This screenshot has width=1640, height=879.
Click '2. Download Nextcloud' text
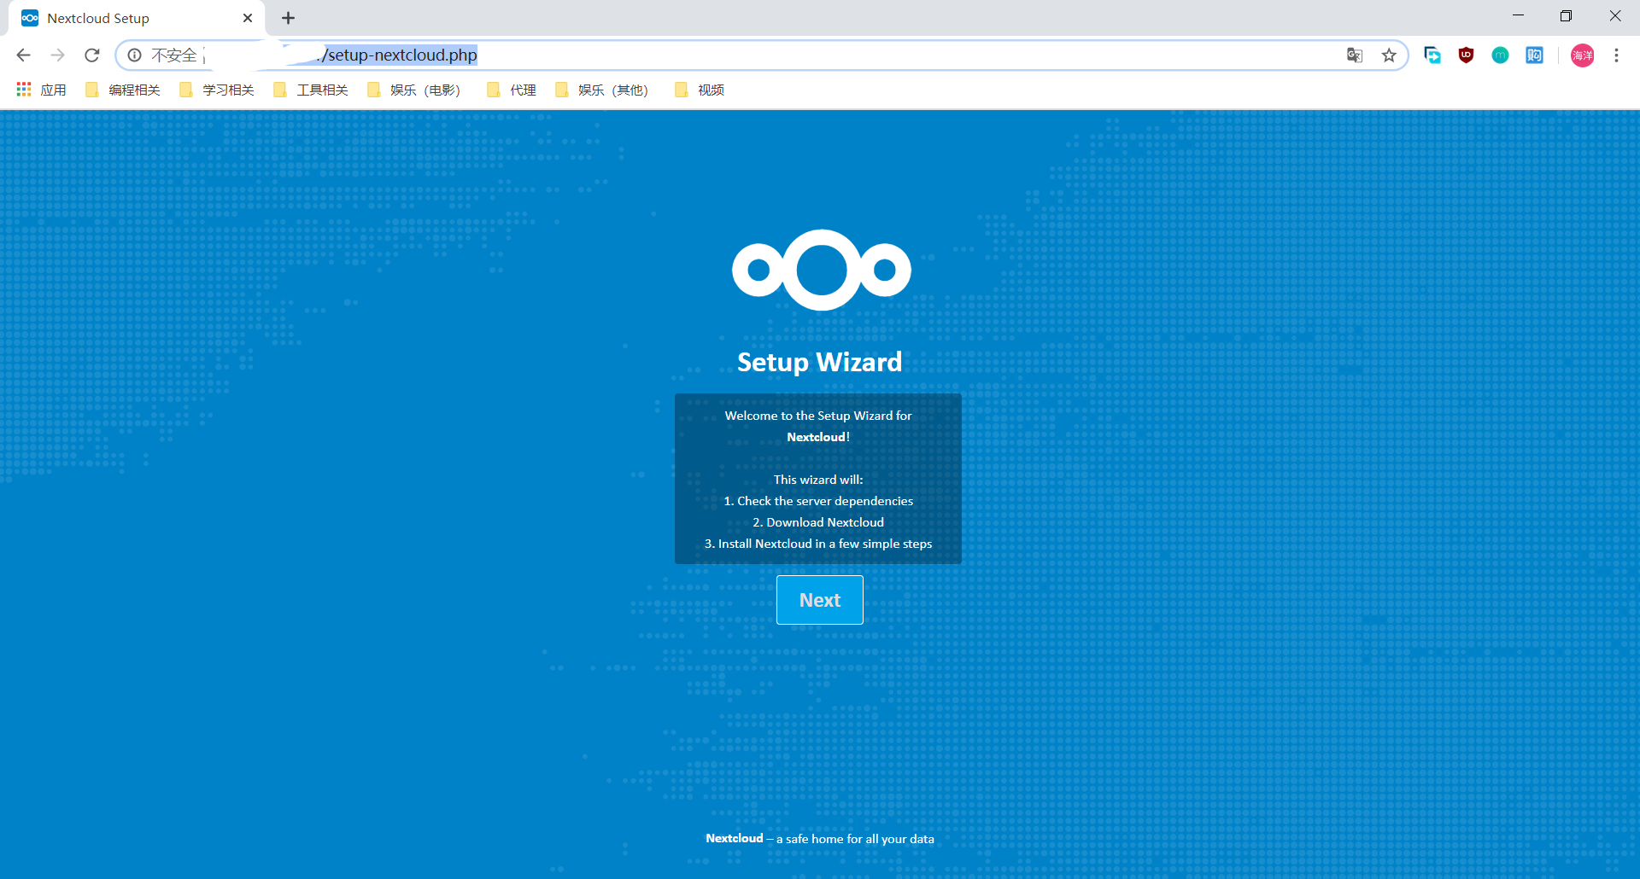pyautogui.click(x=818, y=522)
